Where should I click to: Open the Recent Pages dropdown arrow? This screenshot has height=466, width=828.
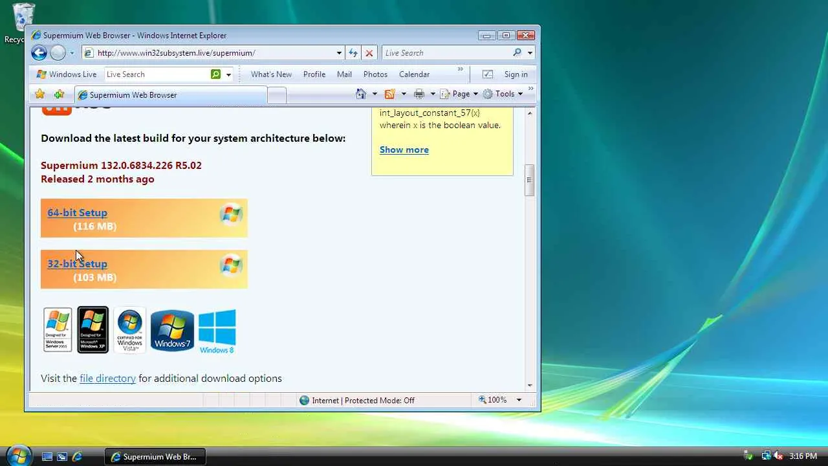(x=72, y=53)
